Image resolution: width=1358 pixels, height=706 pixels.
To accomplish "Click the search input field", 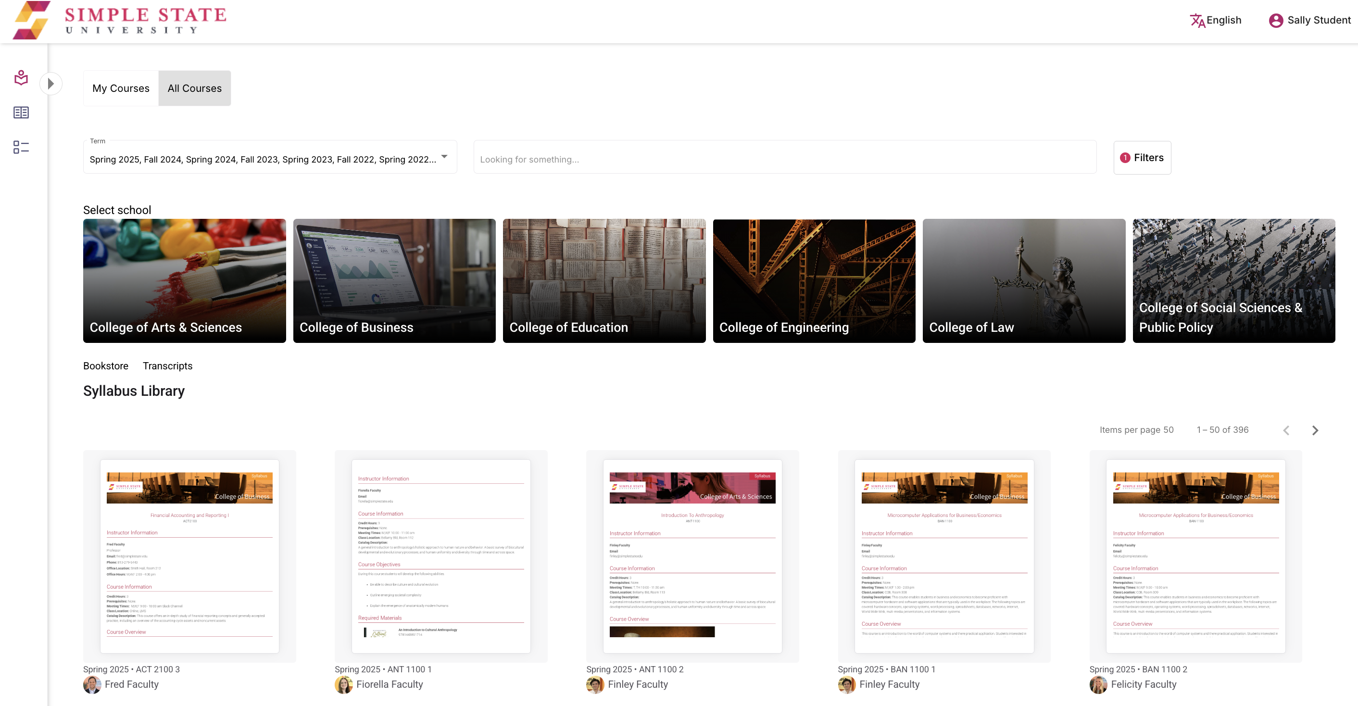I will tap(784, 159).
